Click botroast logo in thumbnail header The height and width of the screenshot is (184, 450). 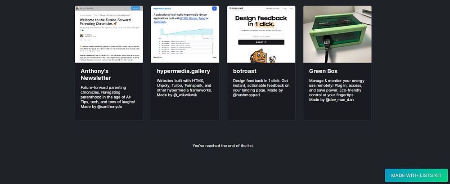(x=236, y=9)
